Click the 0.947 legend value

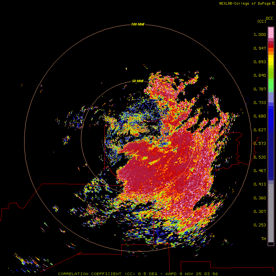tap(260, 48)
